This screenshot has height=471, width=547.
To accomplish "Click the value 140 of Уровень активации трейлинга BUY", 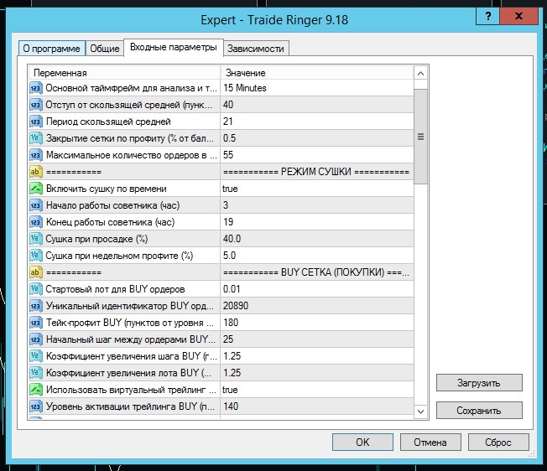I will click(x=231, y=406).
